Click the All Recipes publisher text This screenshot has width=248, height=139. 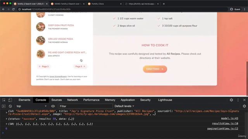click(173, 54)
